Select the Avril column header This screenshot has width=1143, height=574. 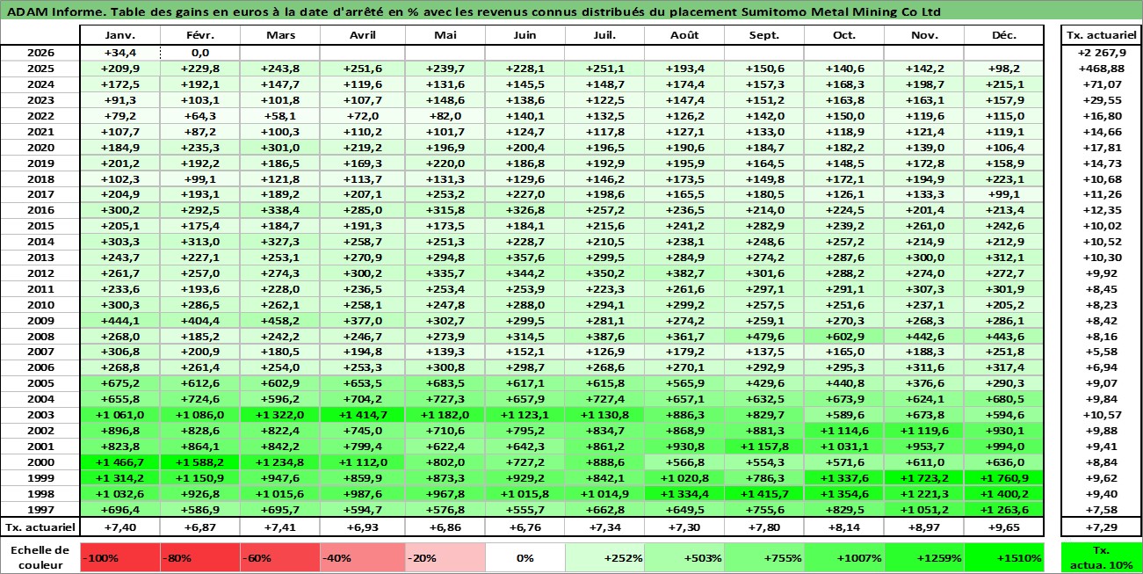pos(362,36)
